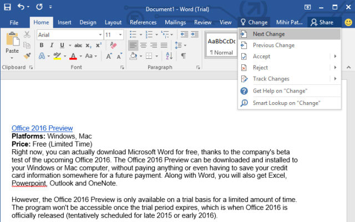Viewport: 355px width, 222px height.
Task: Expand the Paste options arrow
Action: 12,58
